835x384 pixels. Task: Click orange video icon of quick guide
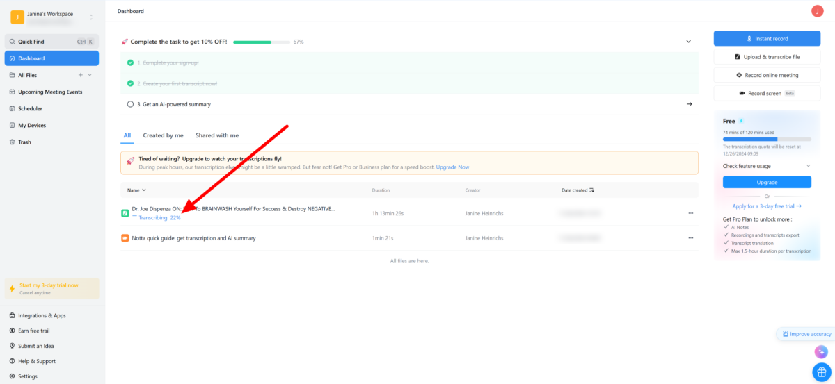pyautogui.click(x=125, y=238)
